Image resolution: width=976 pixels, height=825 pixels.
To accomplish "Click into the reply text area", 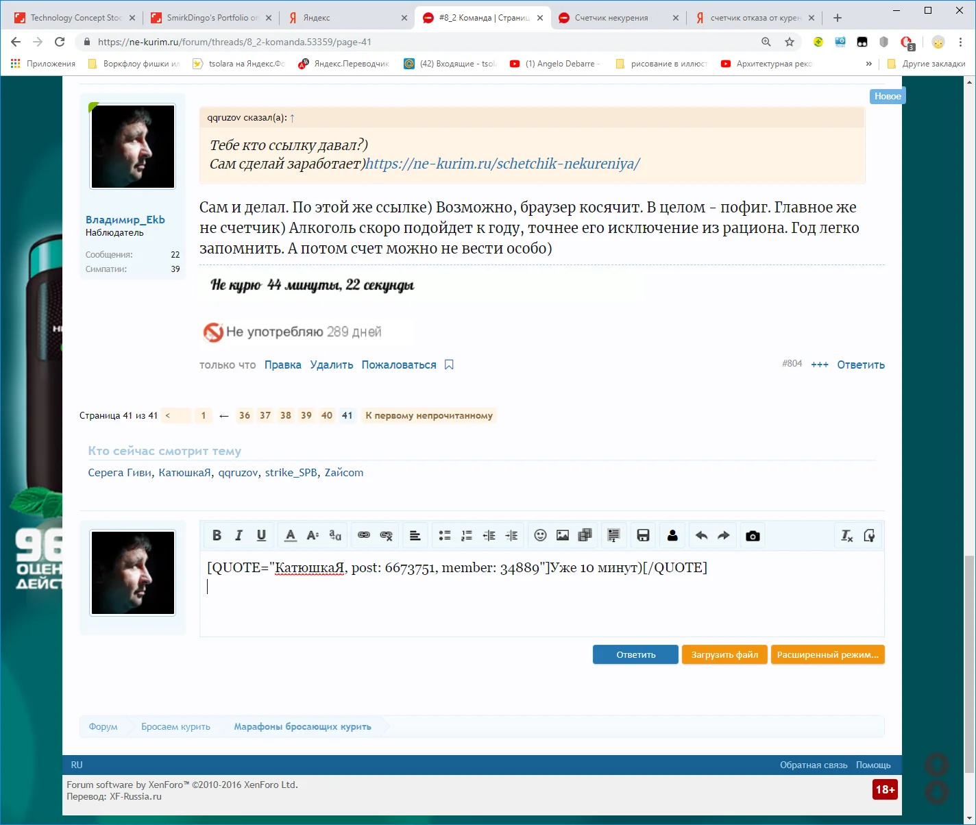I will pyautogui.click(x=542, y=593).
